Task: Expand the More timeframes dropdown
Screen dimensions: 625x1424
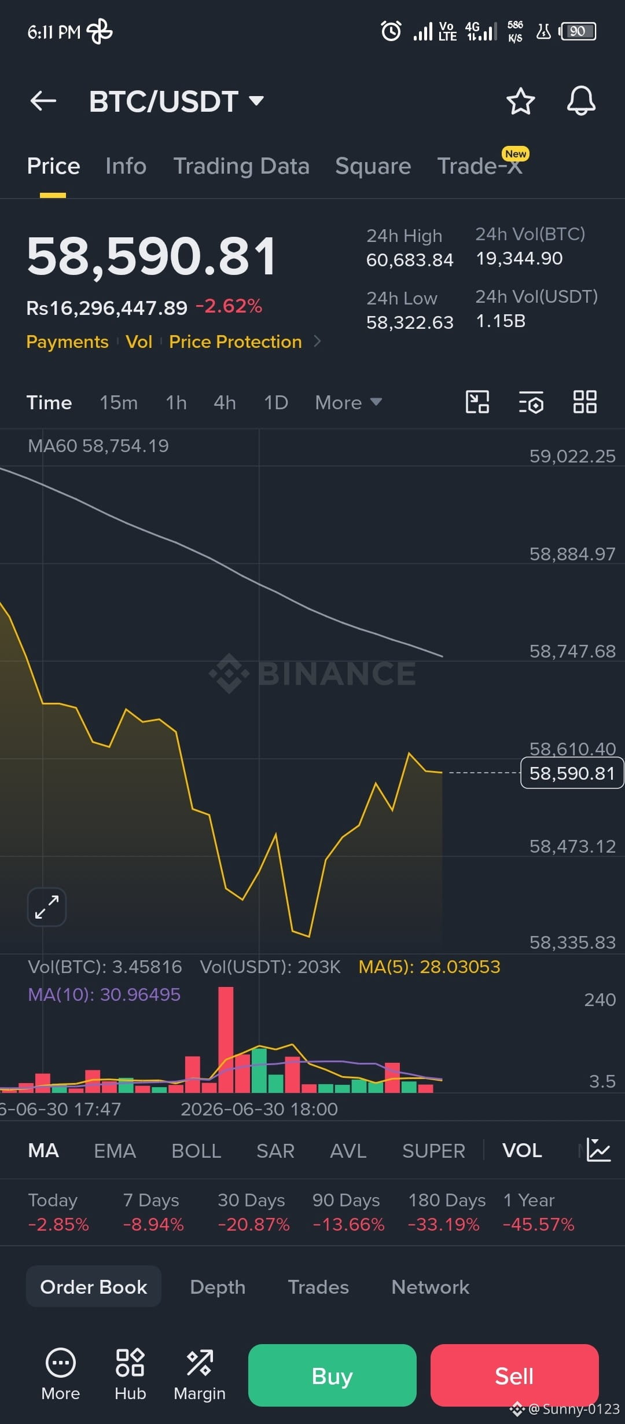Action: coord(348,402)
